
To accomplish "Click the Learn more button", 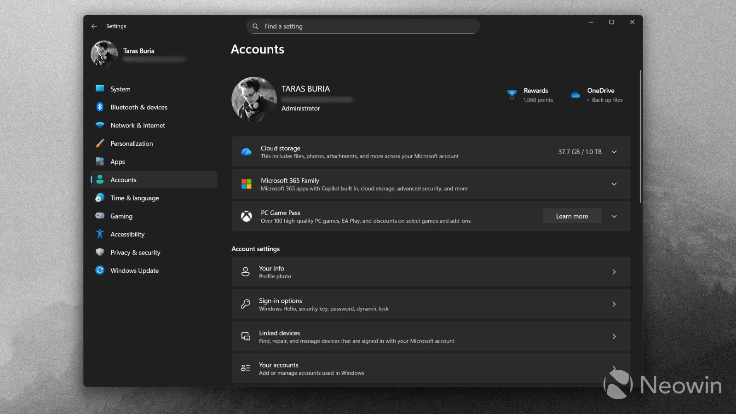I will [572, 216].
